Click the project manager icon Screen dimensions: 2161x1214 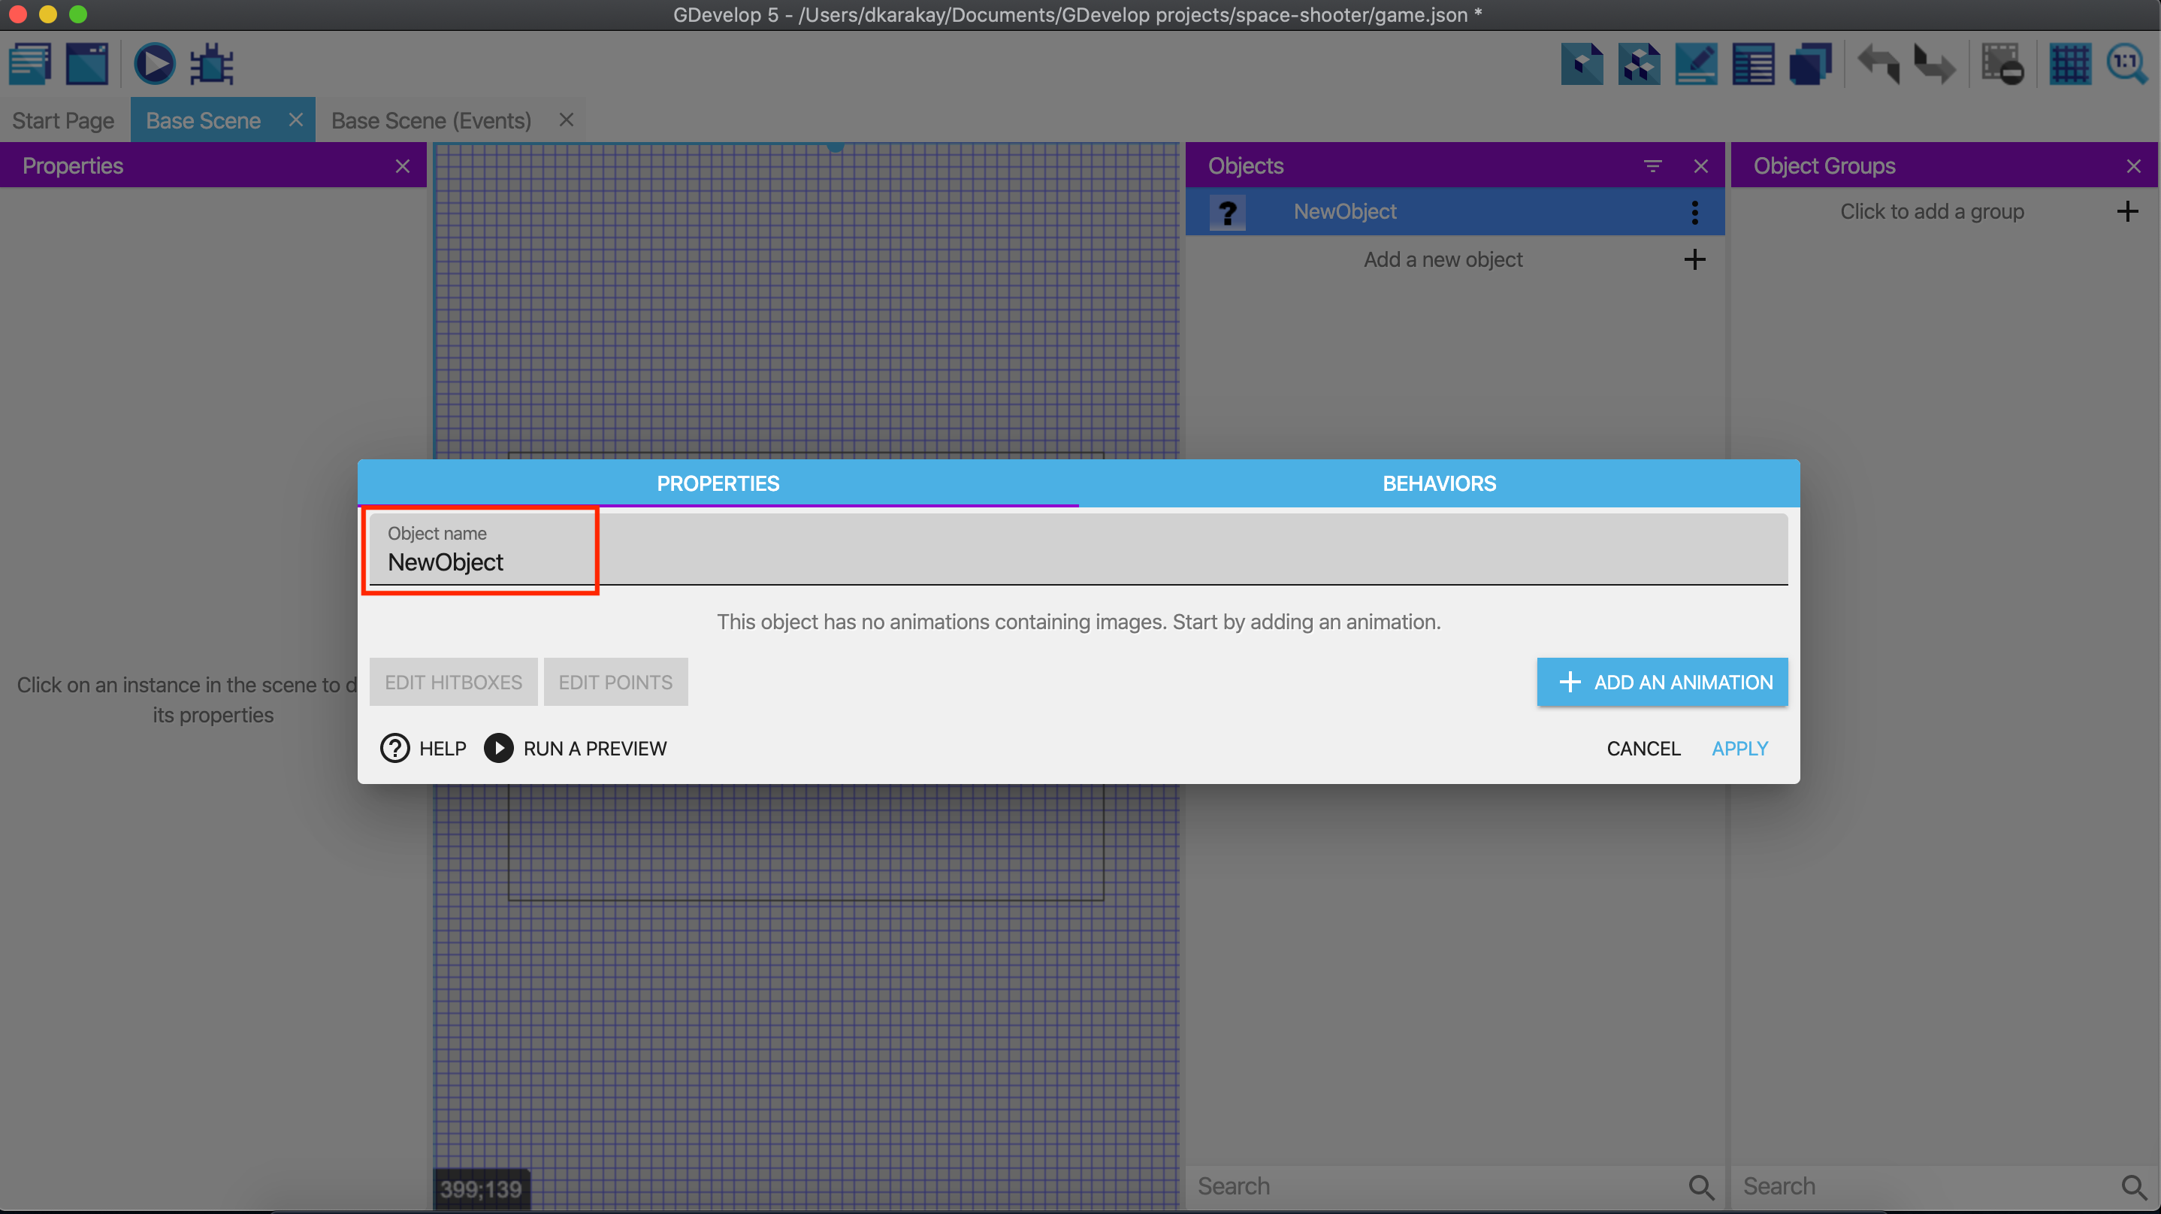coord(30,64)
